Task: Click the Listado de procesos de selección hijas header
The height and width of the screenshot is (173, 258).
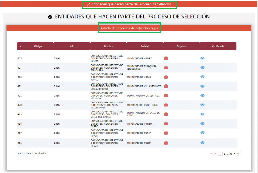Action: (129, 28)
